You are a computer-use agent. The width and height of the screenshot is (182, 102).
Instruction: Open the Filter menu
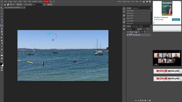click(x=25, y=1)
